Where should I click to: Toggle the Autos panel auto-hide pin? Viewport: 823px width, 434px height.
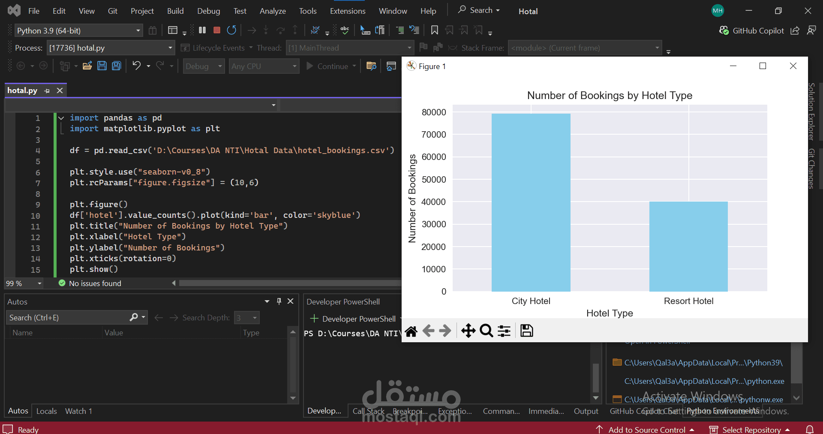click(x=279, y=301)
